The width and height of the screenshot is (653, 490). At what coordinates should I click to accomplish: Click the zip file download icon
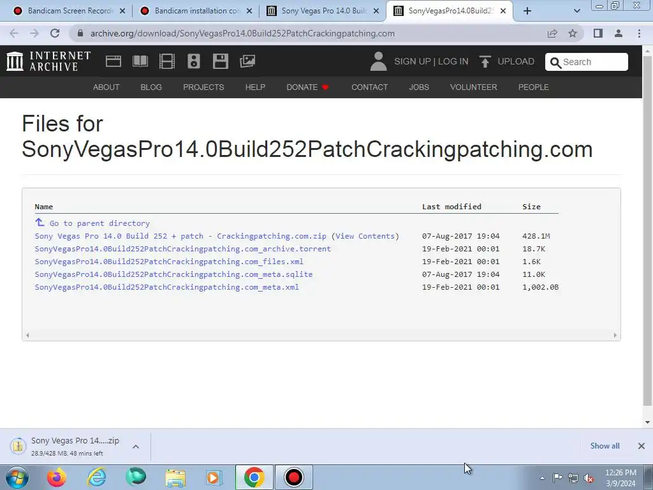pos(18,446)
